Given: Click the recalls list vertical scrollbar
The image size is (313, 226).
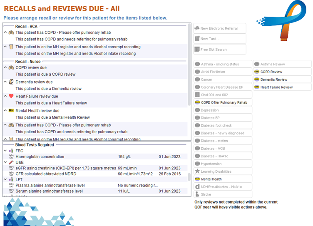Looking at the screenshot, I should pyautogui.click(x=189, y=83).
